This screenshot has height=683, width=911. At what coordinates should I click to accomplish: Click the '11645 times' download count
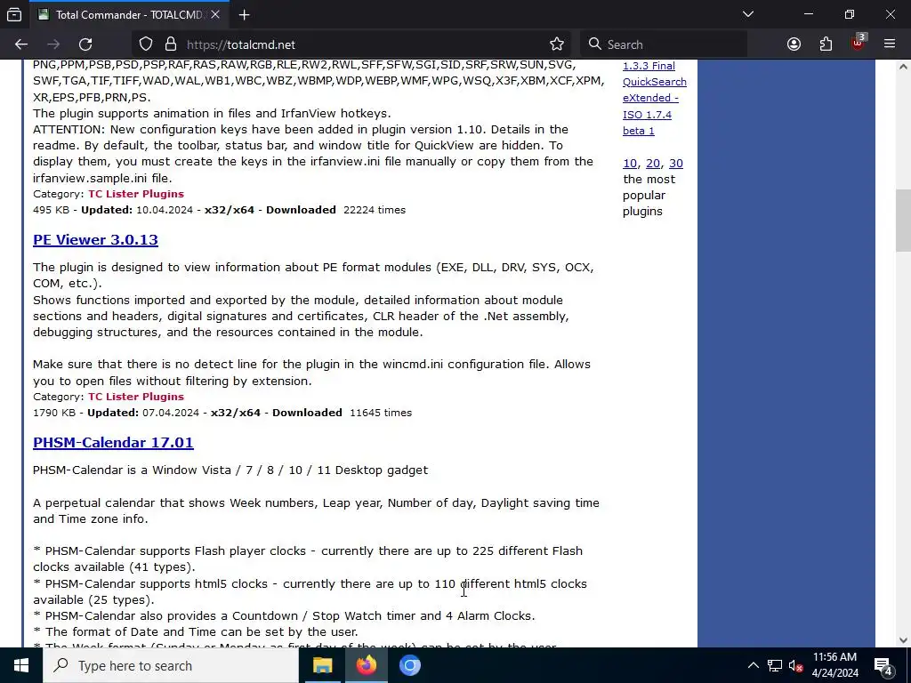(381, 413)
